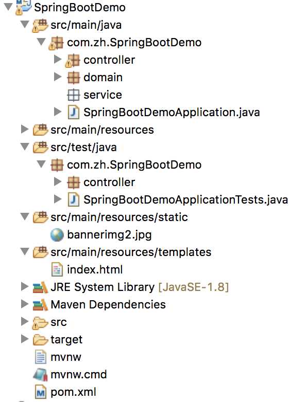
Task: Collapse the SpringBootDemo project root
Action: point(8,6)
